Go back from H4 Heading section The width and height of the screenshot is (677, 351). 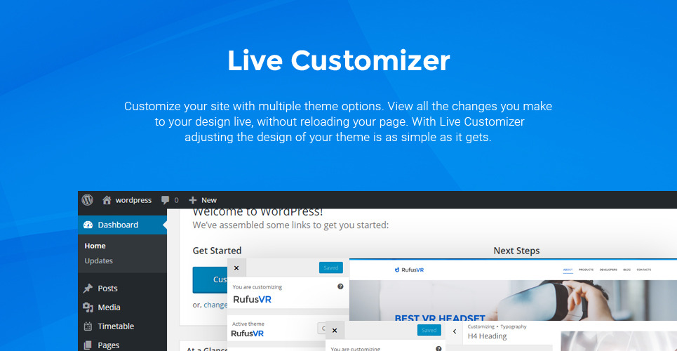coord(454,331)
